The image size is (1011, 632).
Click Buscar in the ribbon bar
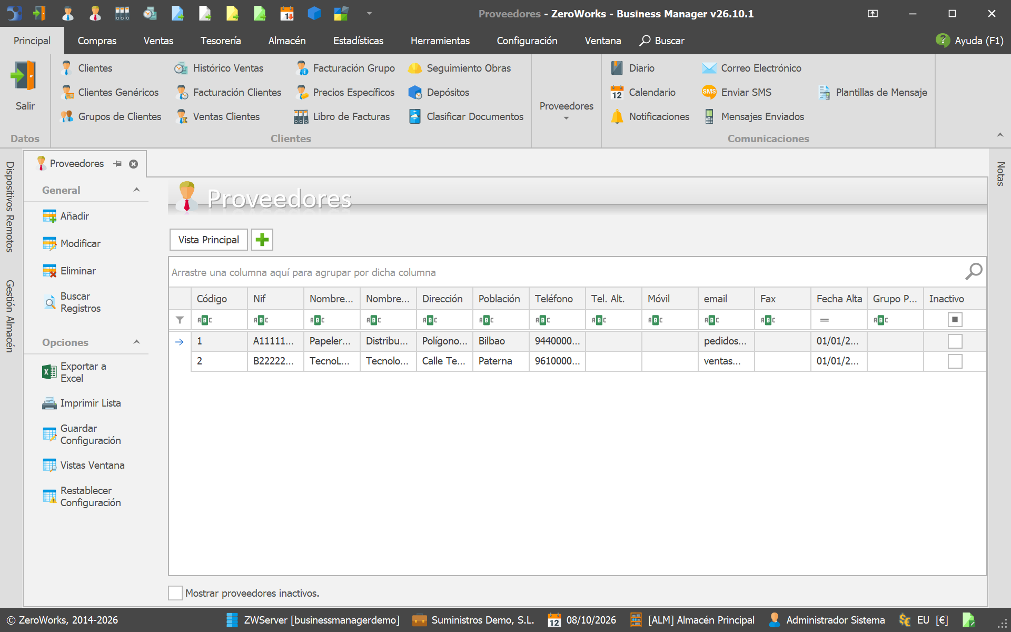pyautogui.click(x=662, y=41)
